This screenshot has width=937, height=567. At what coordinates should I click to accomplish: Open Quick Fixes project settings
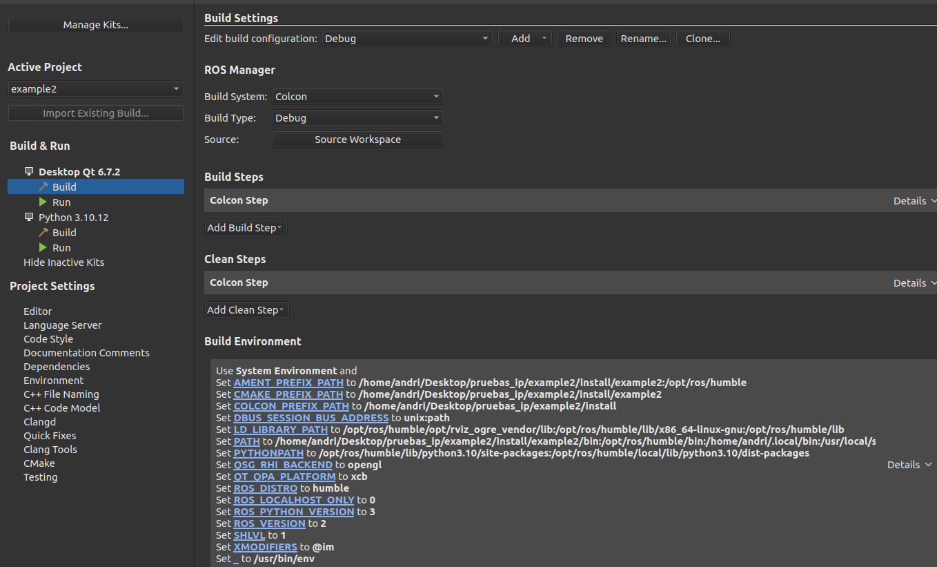coord(50,436)
